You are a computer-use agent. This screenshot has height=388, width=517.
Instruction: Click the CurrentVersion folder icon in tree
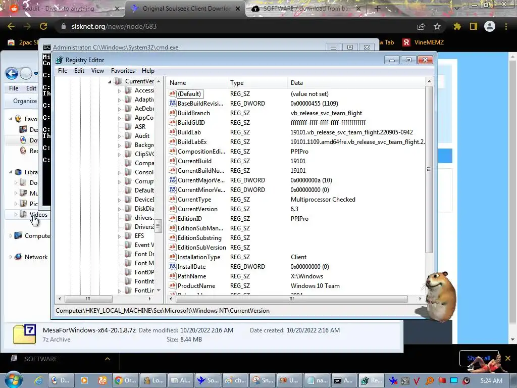tap(118, 81)
